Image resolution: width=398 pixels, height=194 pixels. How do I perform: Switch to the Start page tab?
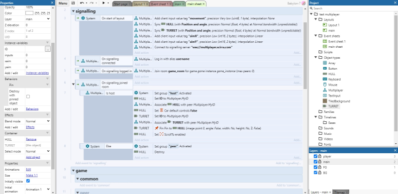coord(121,4)
